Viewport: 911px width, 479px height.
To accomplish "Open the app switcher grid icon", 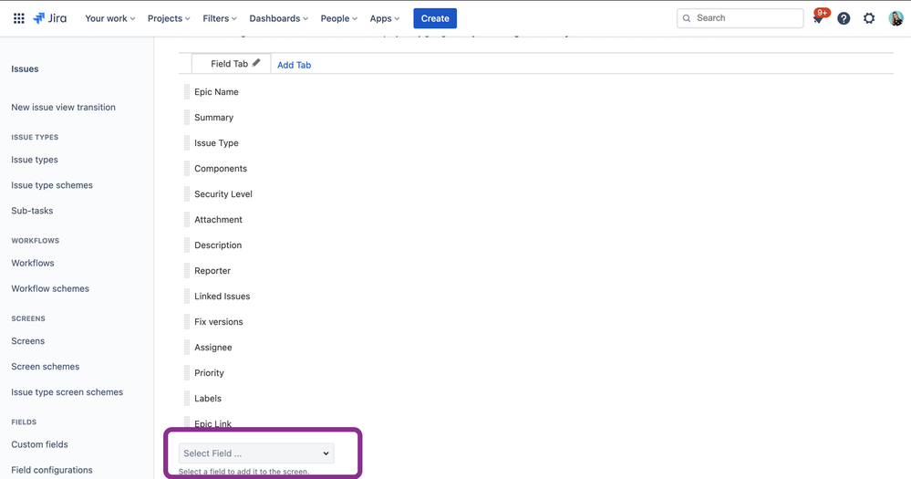I will (18, 18).
